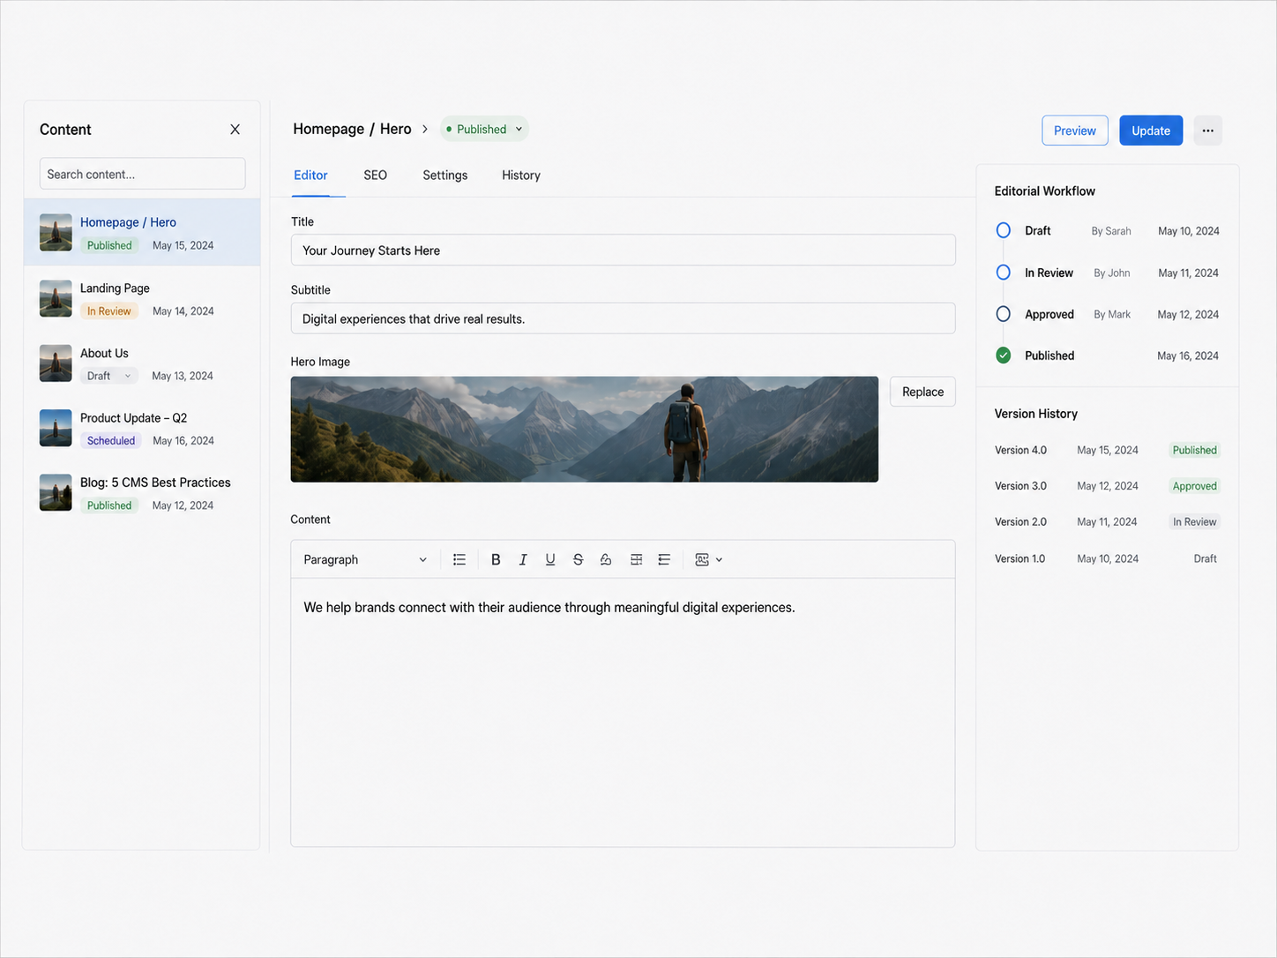The height and width of the screenshot is (958, 1277).
Task: Click the In Review workflow step circle
Action: coord(1003,273)
